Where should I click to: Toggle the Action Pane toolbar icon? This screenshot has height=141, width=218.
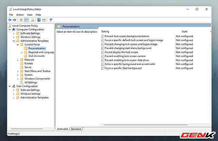[x=44, y=20]
